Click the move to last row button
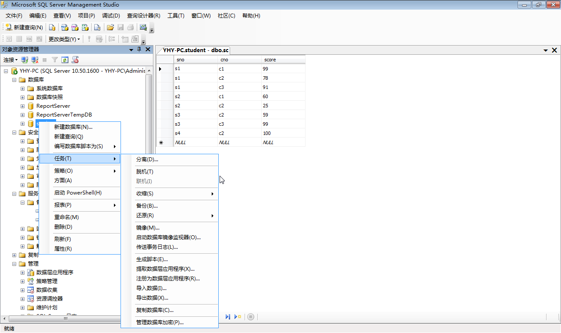Viewport: 561px width, 333px height. pos(228,317)
